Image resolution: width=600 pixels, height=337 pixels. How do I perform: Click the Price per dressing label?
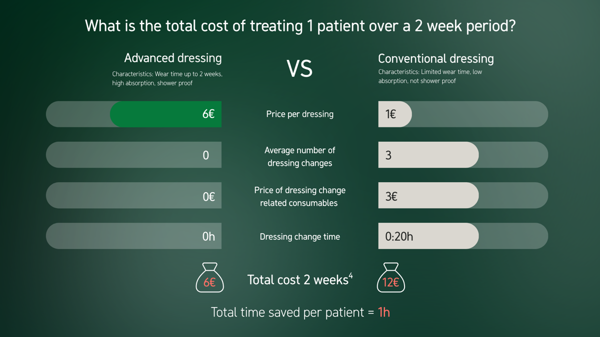(x=299, y=114)
